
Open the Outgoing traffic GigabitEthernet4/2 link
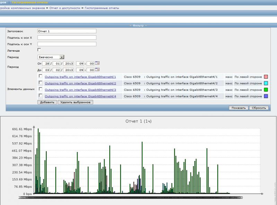(x=80, y=83)
